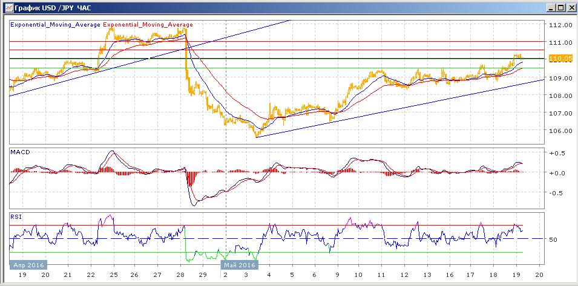Click the RSI indicator label
The height and width of the screenshot is (286, 578).
16,217
